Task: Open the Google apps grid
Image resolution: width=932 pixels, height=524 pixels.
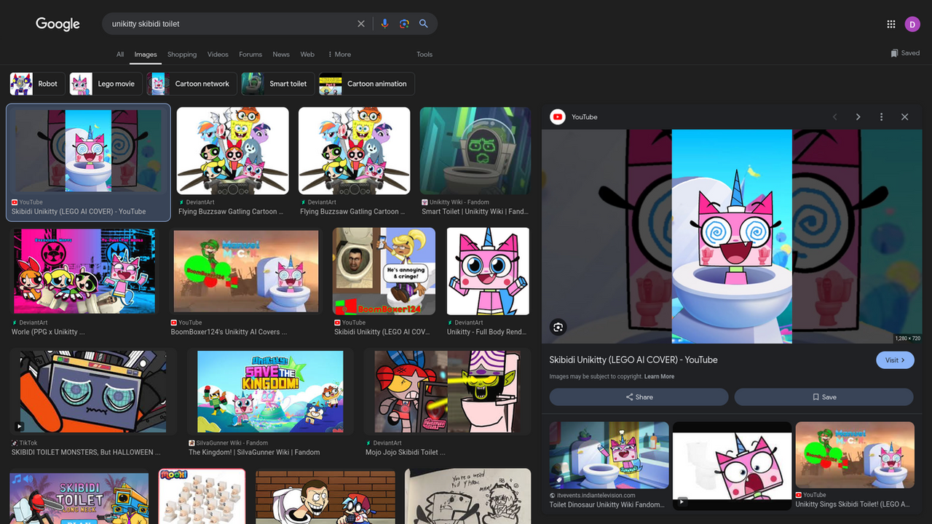Action: [x=891, y=24]
